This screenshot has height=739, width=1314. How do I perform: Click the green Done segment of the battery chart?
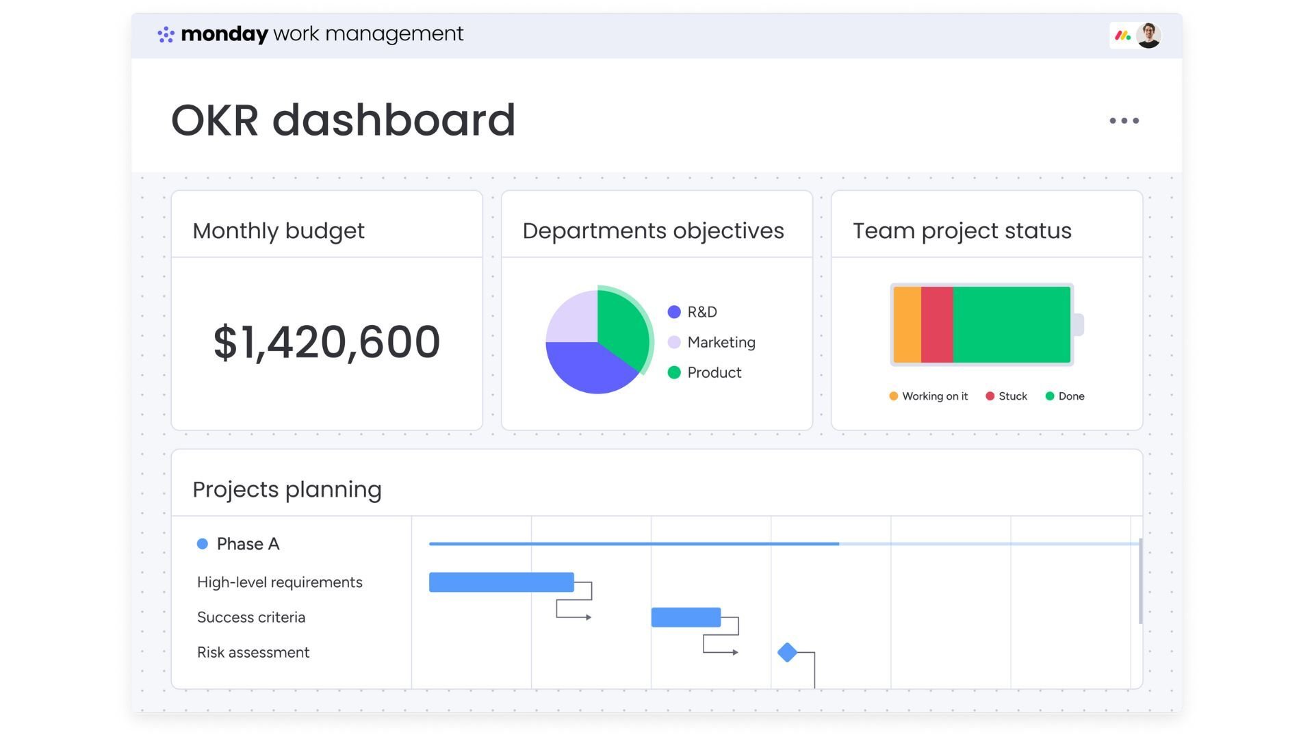point(1013,324)
